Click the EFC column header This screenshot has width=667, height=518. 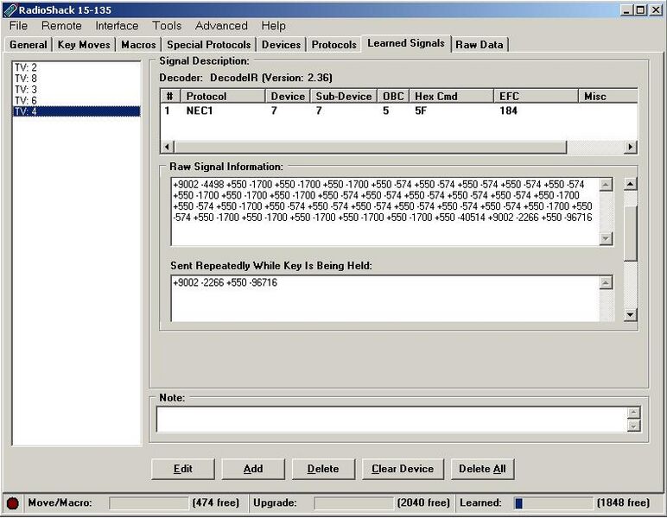coord(536,97)
